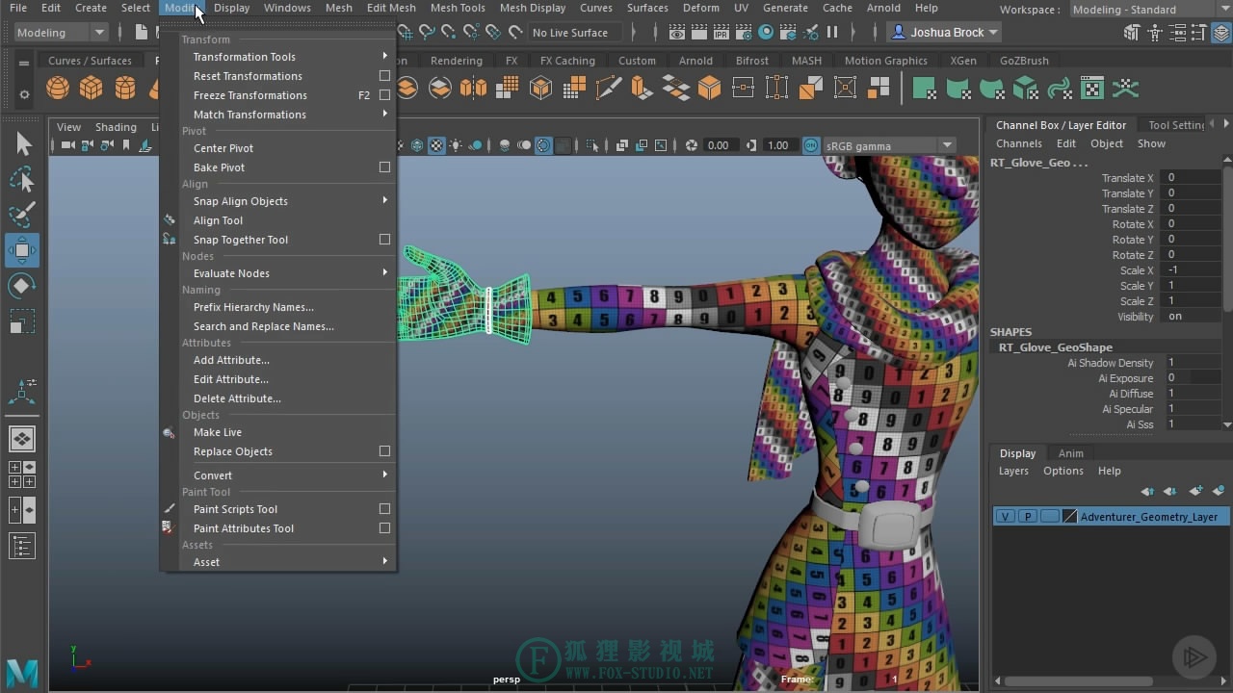Open Reset Transformations option box
Screen dimensions: 1233x693
coord(384,76)
